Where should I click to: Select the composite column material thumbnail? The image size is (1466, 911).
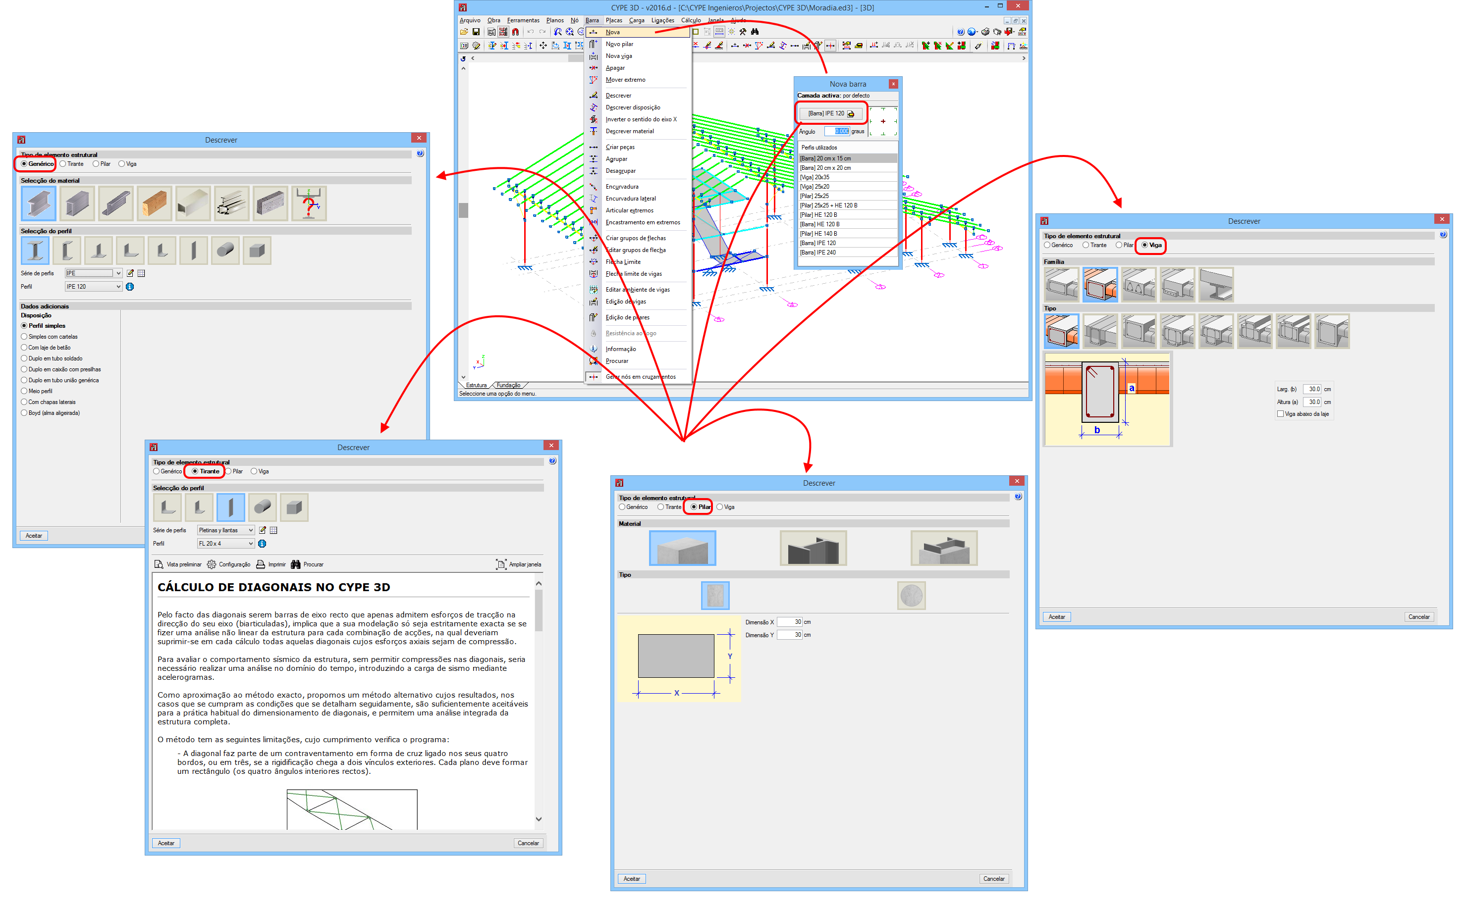pos(944,548)
